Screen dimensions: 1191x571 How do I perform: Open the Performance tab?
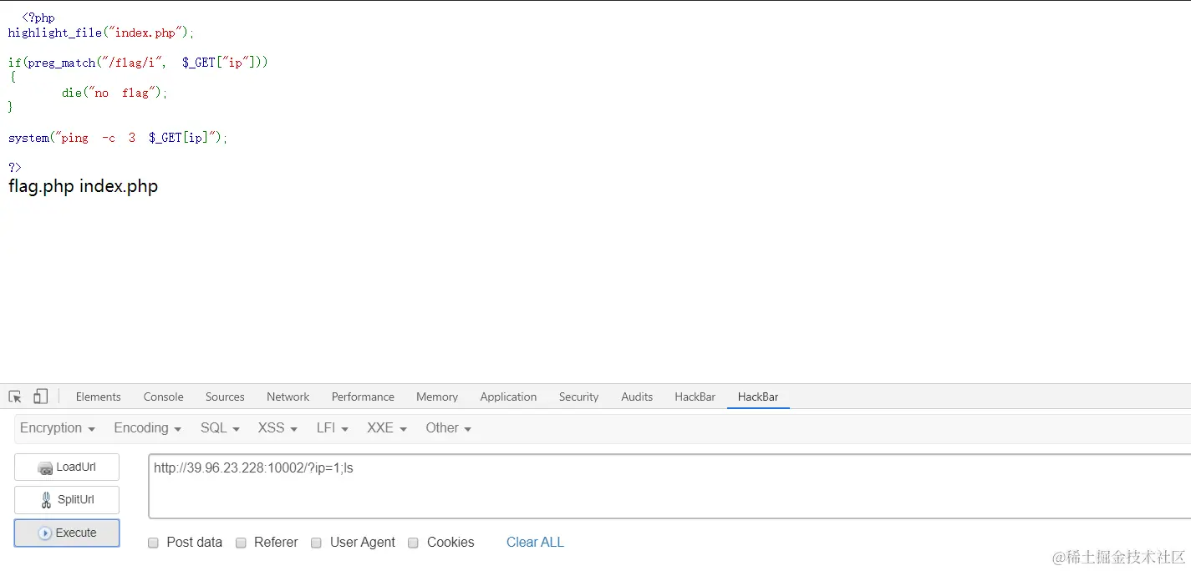click(x=363, y=397)
